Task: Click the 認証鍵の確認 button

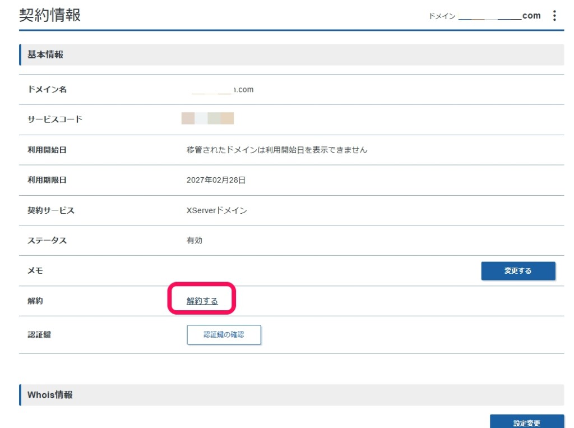Action: tap(224, 334)
